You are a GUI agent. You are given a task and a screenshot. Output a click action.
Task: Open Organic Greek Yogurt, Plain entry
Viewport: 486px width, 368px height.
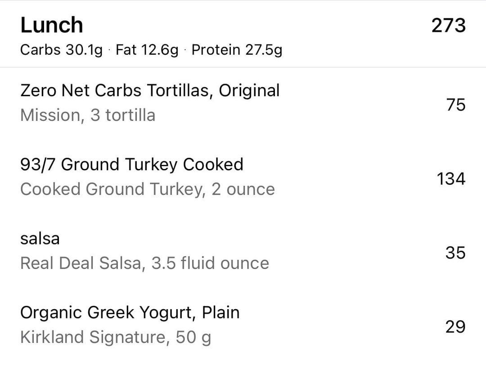[243, 326]
